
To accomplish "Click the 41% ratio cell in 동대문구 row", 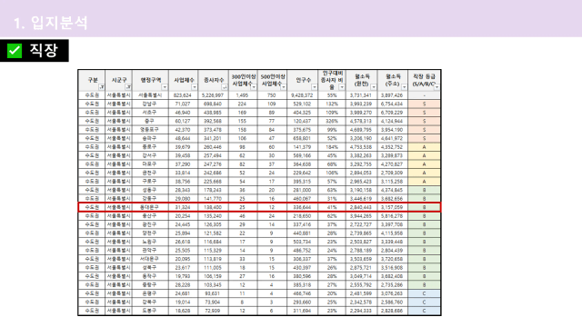I will click(x=332, y=207).
